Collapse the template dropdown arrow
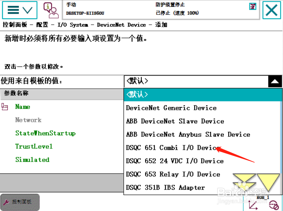This screenshot has width=283, height=211. [x=275, y=81]
